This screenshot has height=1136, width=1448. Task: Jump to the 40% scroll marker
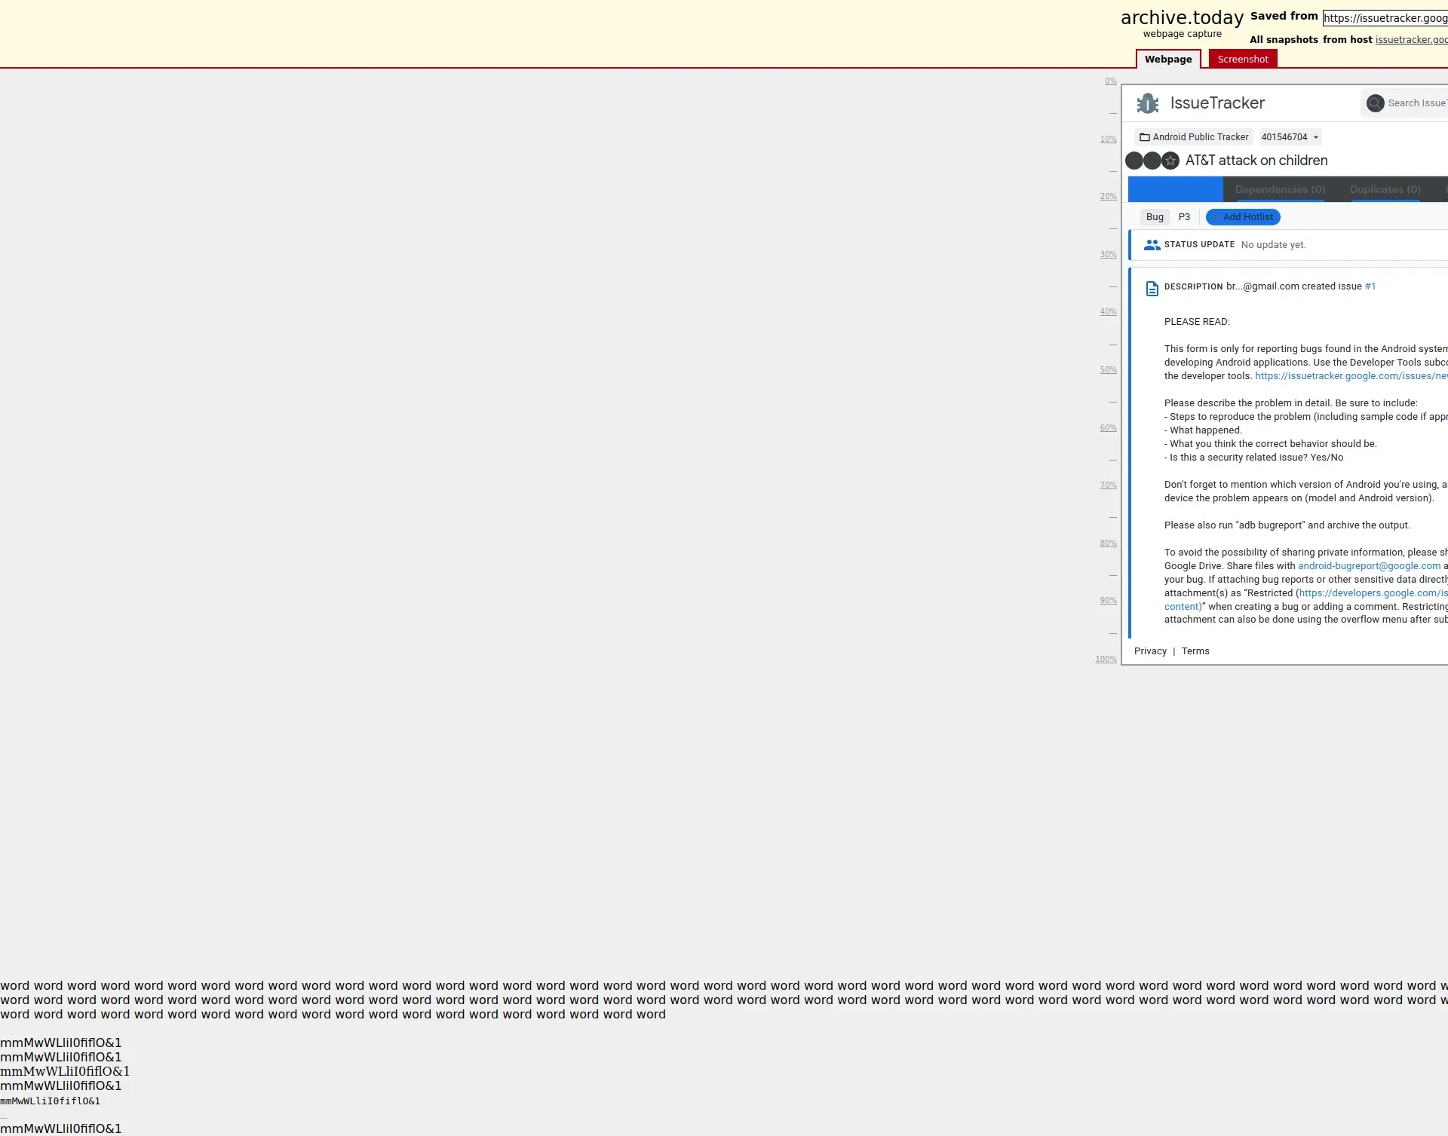[1108, 312]
